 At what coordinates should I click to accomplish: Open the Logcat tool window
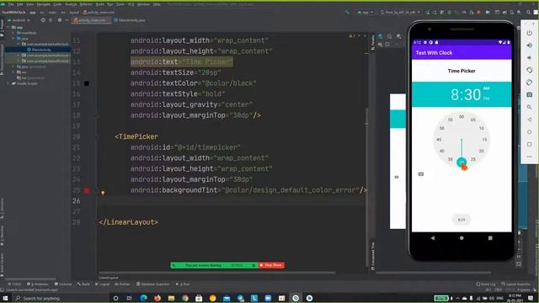pos(102,284)
